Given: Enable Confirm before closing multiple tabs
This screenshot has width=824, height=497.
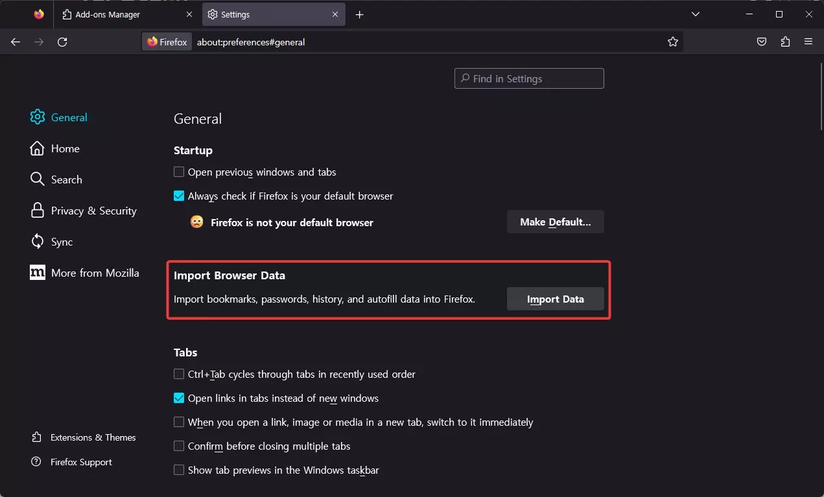Looking at the screenshot, I should (x=179, y=446).
